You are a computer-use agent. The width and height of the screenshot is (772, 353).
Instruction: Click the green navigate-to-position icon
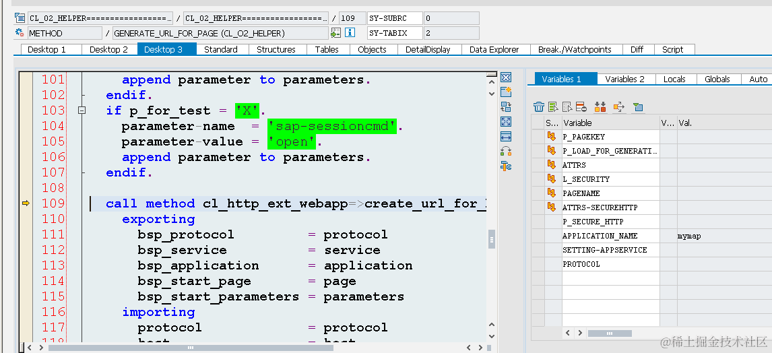[x=335, y=33]
